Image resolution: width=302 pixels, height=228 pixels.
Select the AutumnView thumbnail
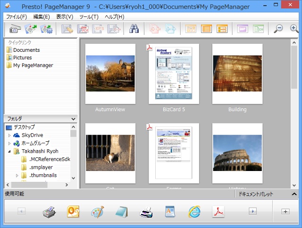110,74
